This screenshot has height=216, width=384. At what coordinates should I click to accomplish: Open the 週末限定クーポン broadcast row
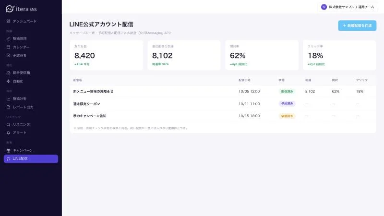click(x=223, y=104)
